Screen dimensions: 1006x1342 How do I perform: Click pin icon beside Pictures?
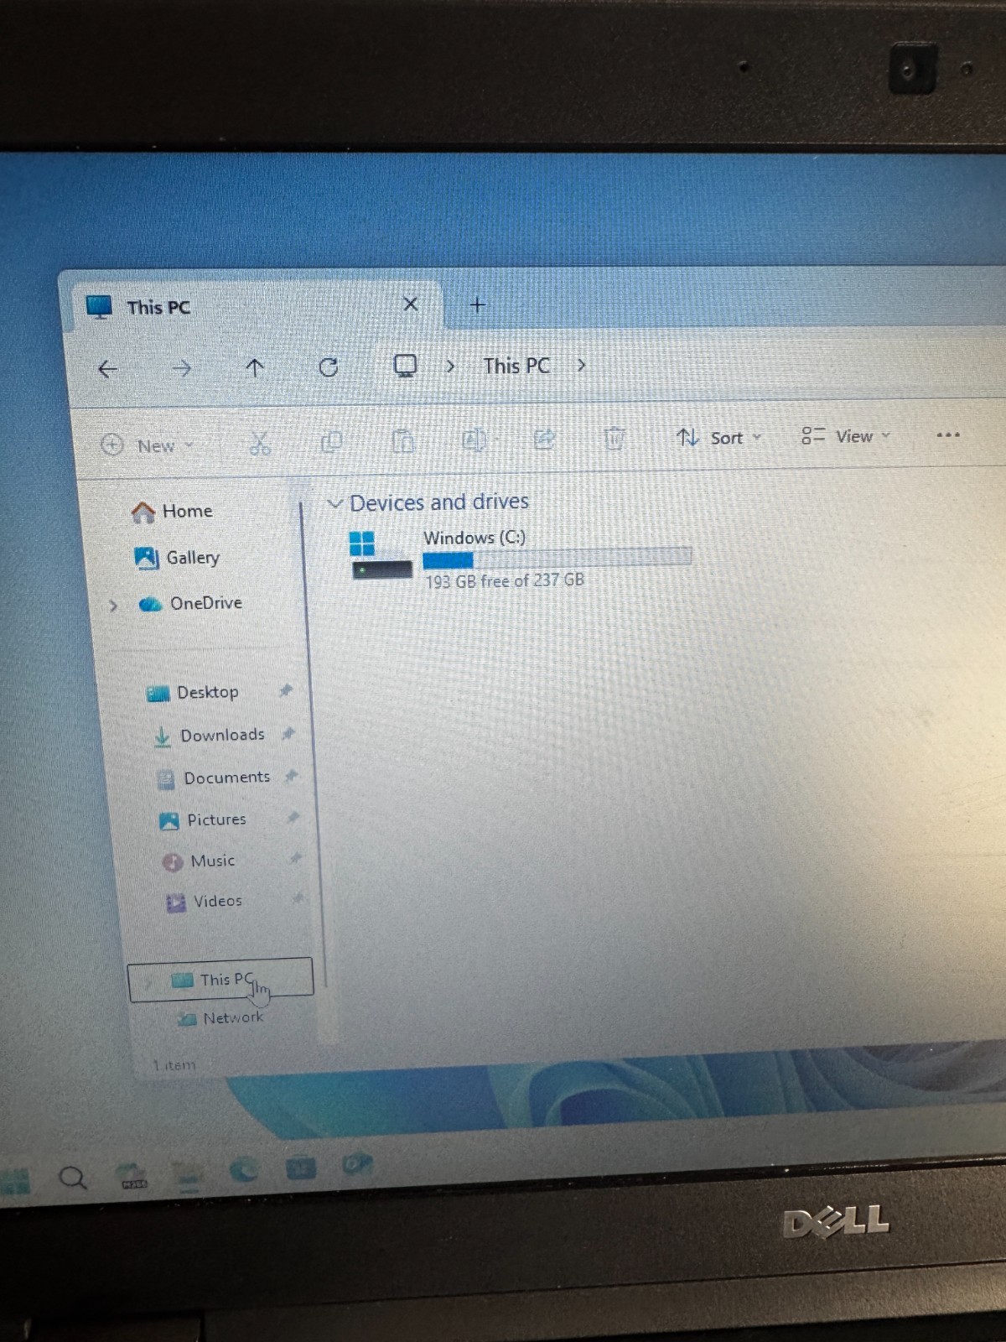point(293,817)
